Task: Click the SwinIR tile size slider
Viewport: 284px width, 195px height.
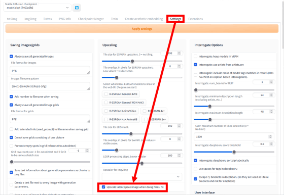Action: click(x=142, y=134)
